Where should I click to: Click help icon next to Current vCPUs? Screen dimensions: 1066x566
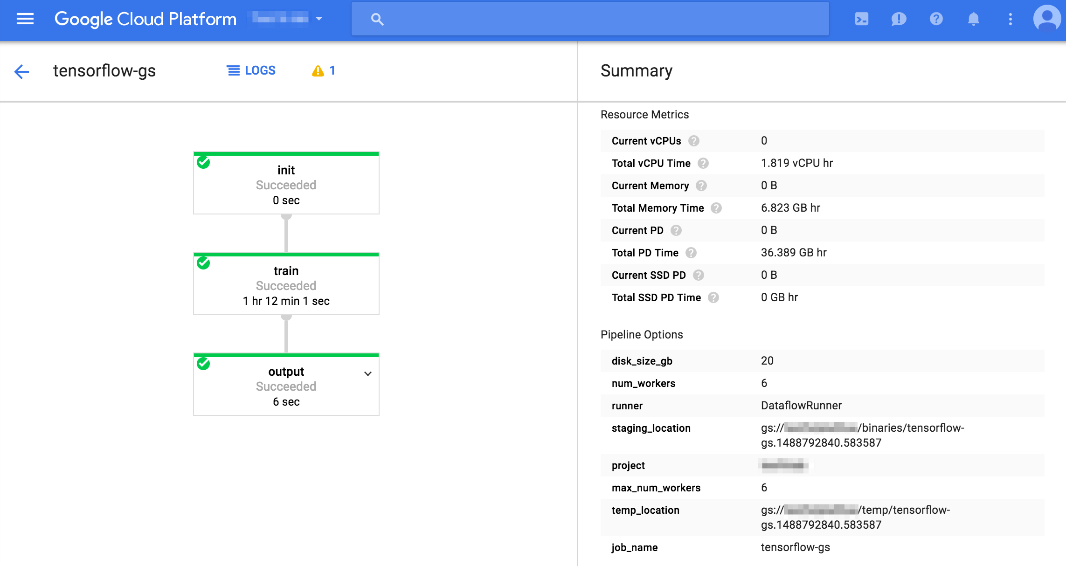(x=694, y=141)
